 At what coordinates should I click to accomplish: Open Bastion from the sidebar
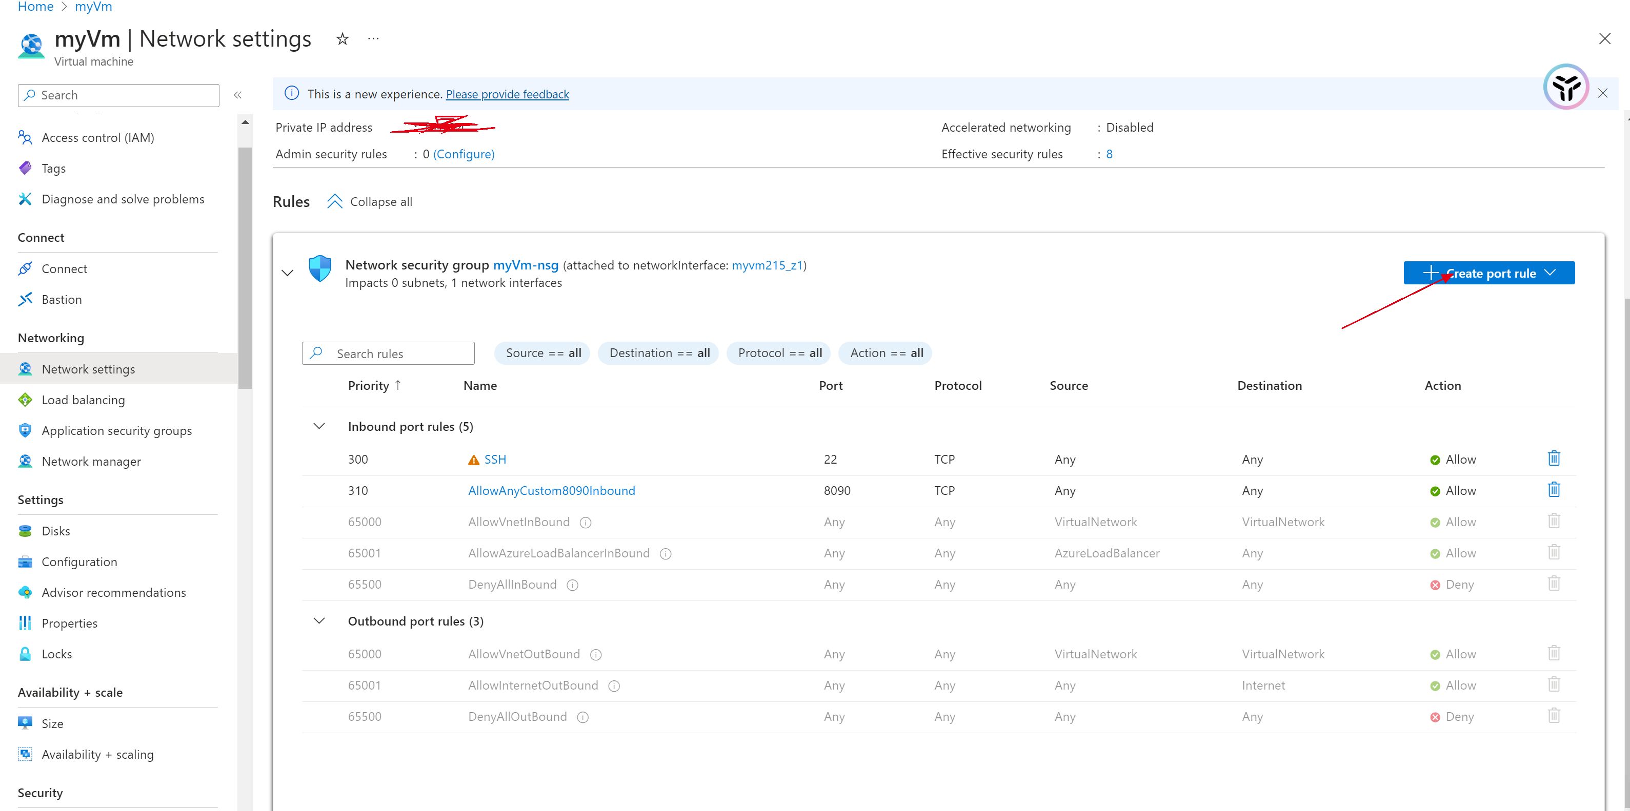coord(62,300)
